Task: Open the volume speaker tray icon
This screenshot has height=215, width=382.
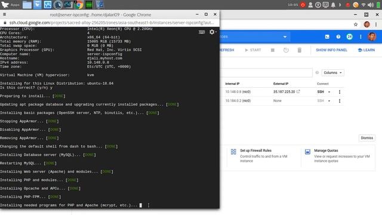Action: [x=371, y=5]
